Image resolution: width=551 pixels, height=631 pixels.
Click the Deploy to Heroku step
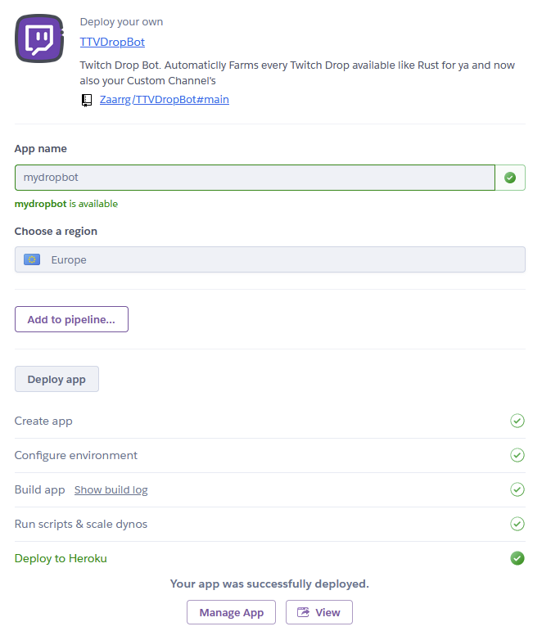(x=61, y=558)
